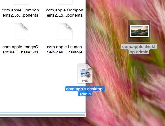Click the "PNG" text badge on file icon
The image size is (165, 126).
(85, 81)
